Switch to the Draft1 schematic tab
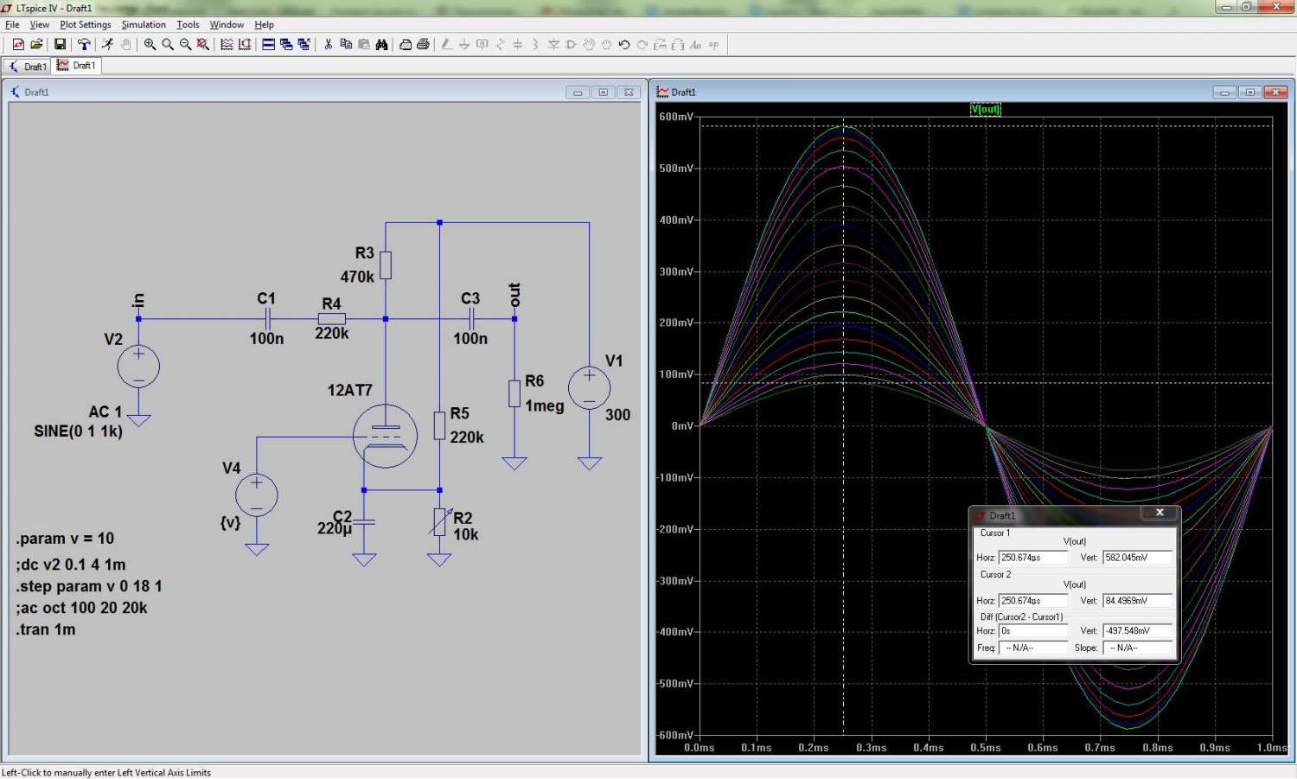 [x=28, y=67]
